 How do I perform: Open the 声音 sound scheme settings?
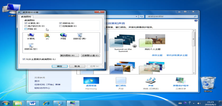151,82
